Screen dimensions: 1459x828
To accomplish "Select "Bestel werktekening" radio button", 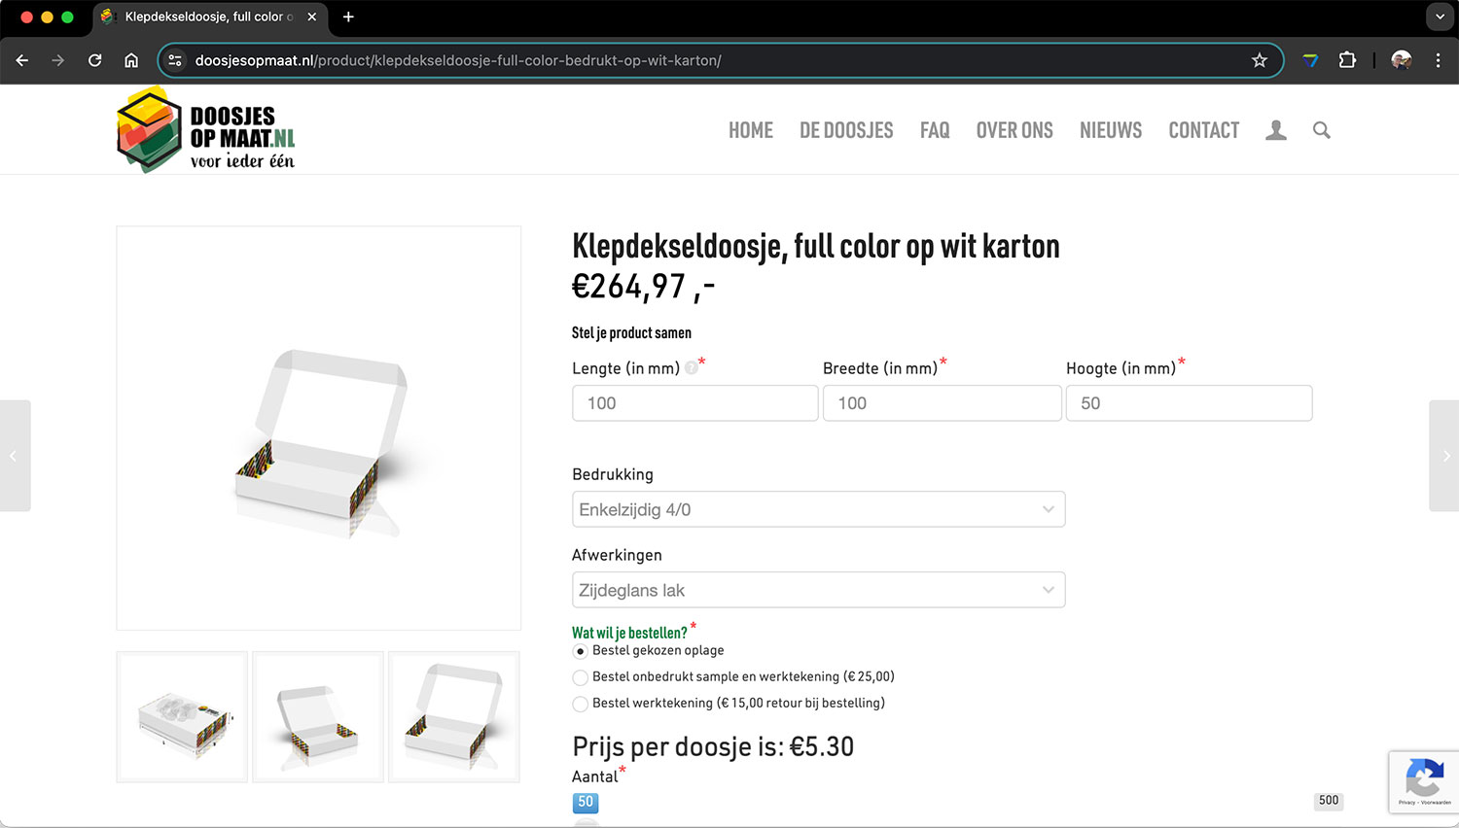I will pyautogui.click(x=581, y=704).
